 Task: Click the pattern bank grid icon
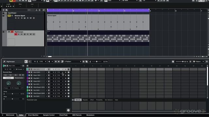coord(62,61)
